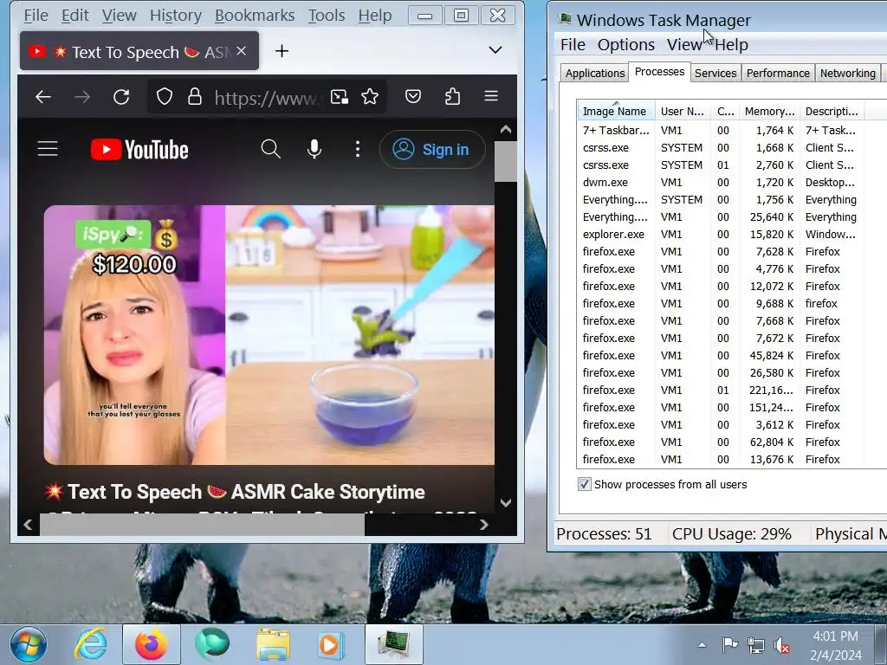Sort processes by CPU column
The image size is (887, 665).
[725, 111]
